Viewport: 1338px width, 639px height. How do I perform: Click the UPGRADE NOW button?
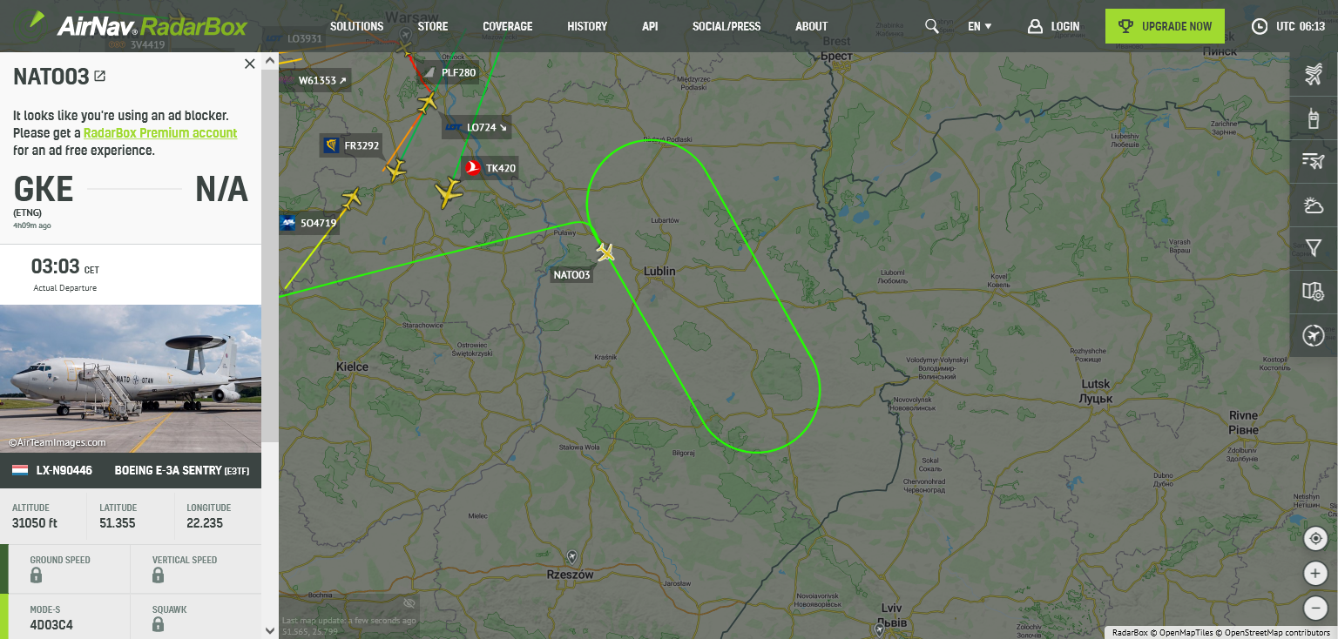point(1165,26)
